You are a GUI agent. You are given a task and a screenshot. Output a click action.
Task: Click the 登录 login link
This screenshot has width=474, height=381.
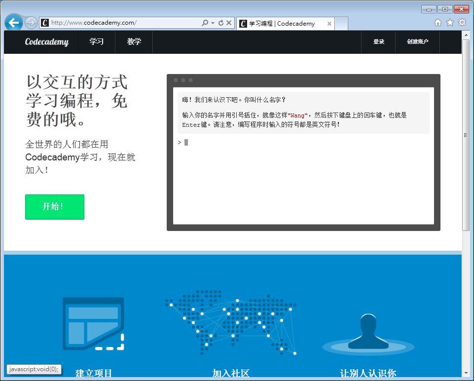(378, 42)
